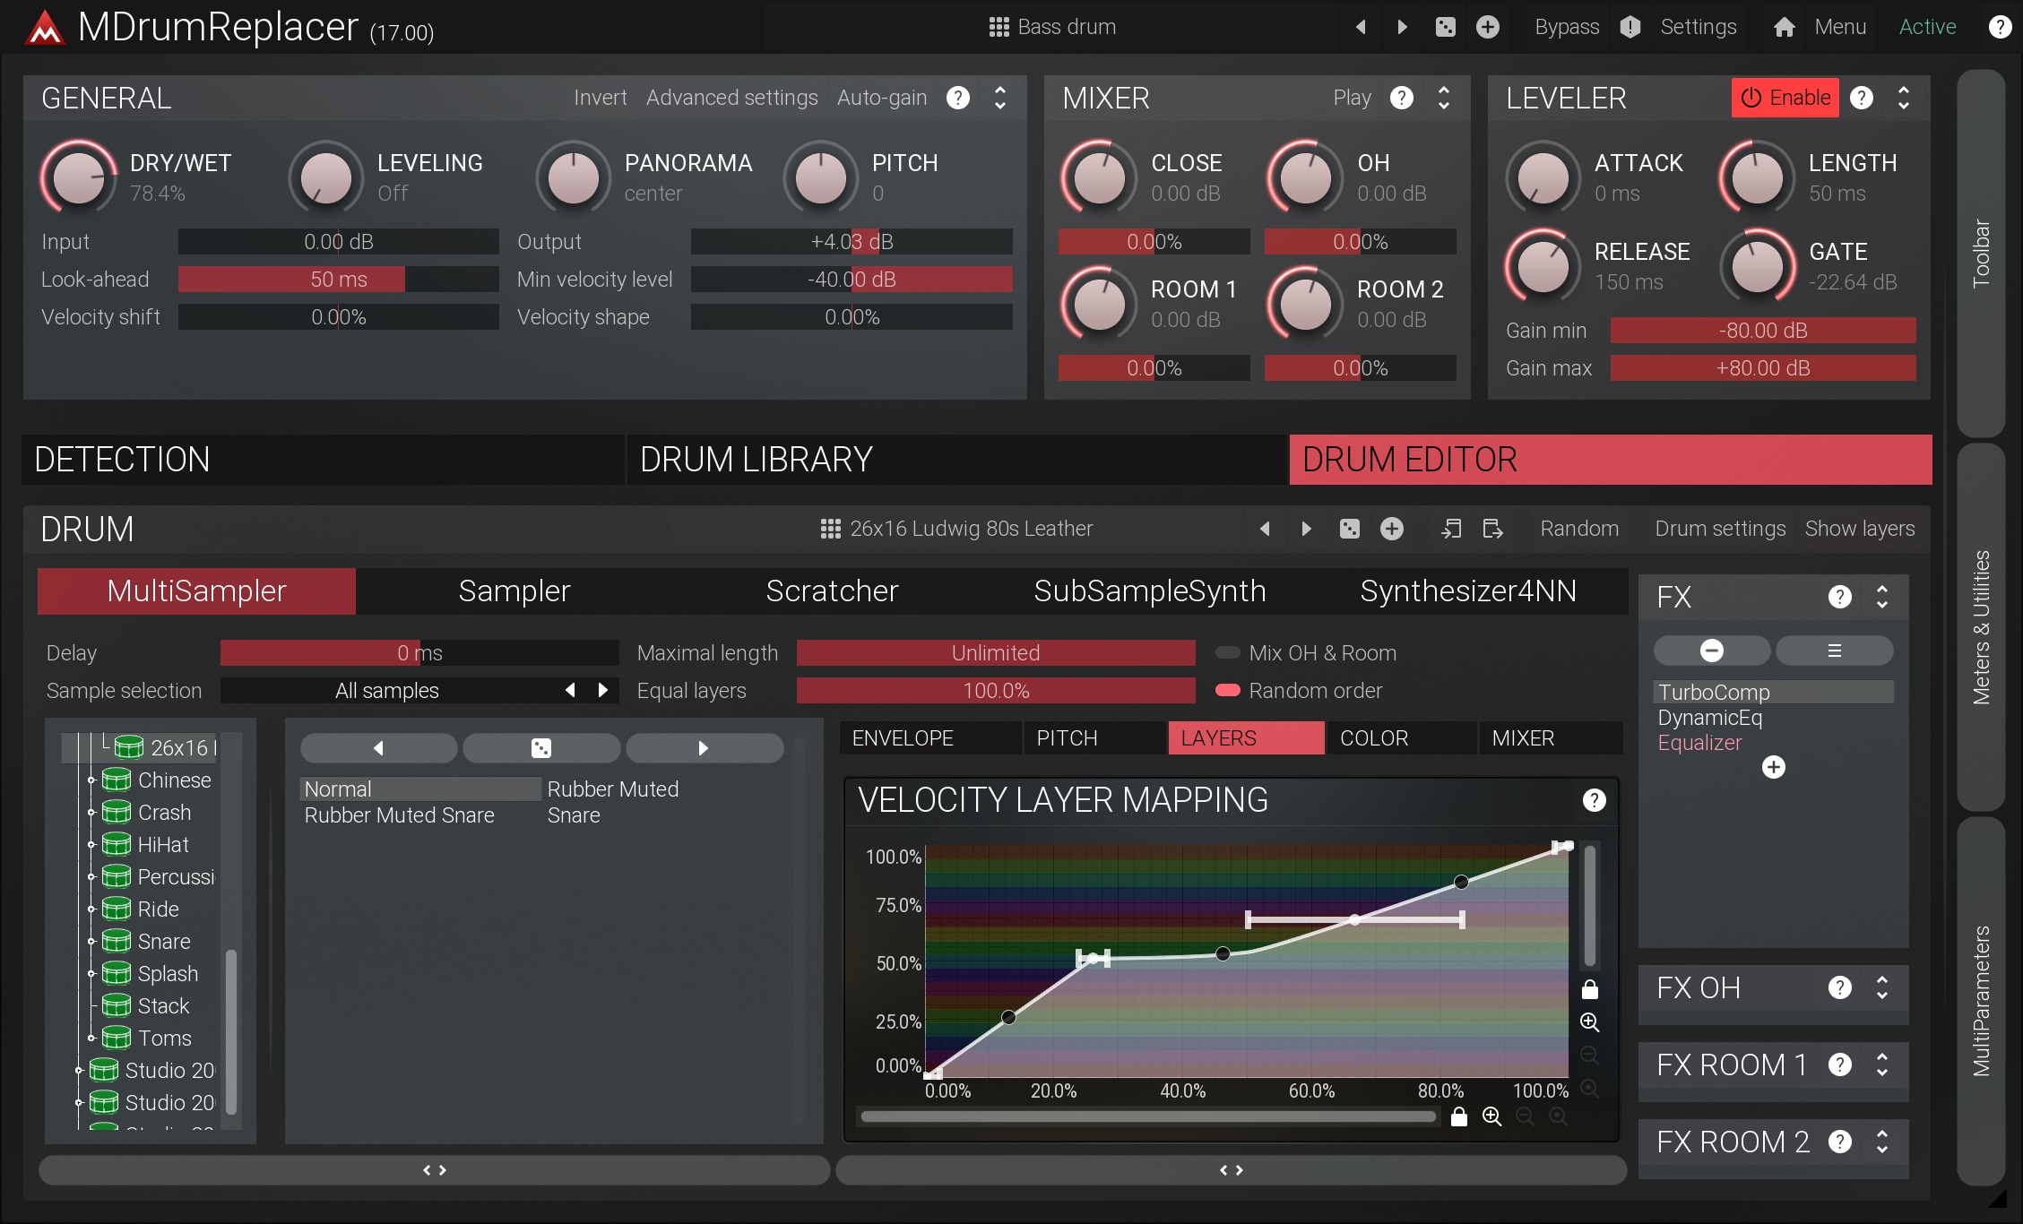Viewport: 2023px width, 1224px height.
Task: Open the drum preset grid for 26x16 Ludwig
Action: [x=831, y=529]
